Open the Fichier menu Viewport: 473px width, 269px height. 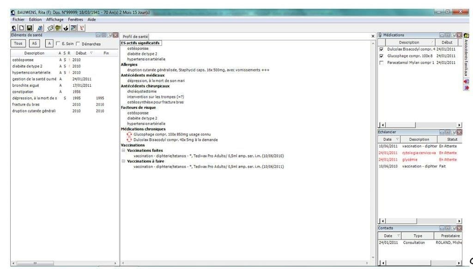click(19, 19)
